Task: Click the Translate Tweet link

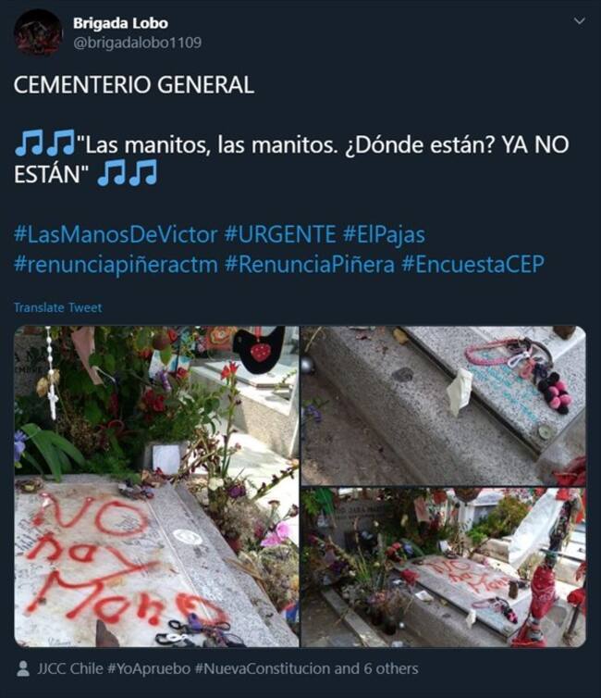Action: pyautogui.click(x=57, y=307)
